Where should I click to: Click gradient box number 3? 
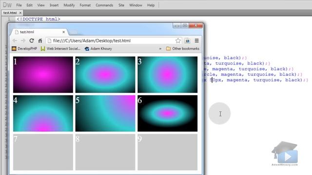[168, 74]
